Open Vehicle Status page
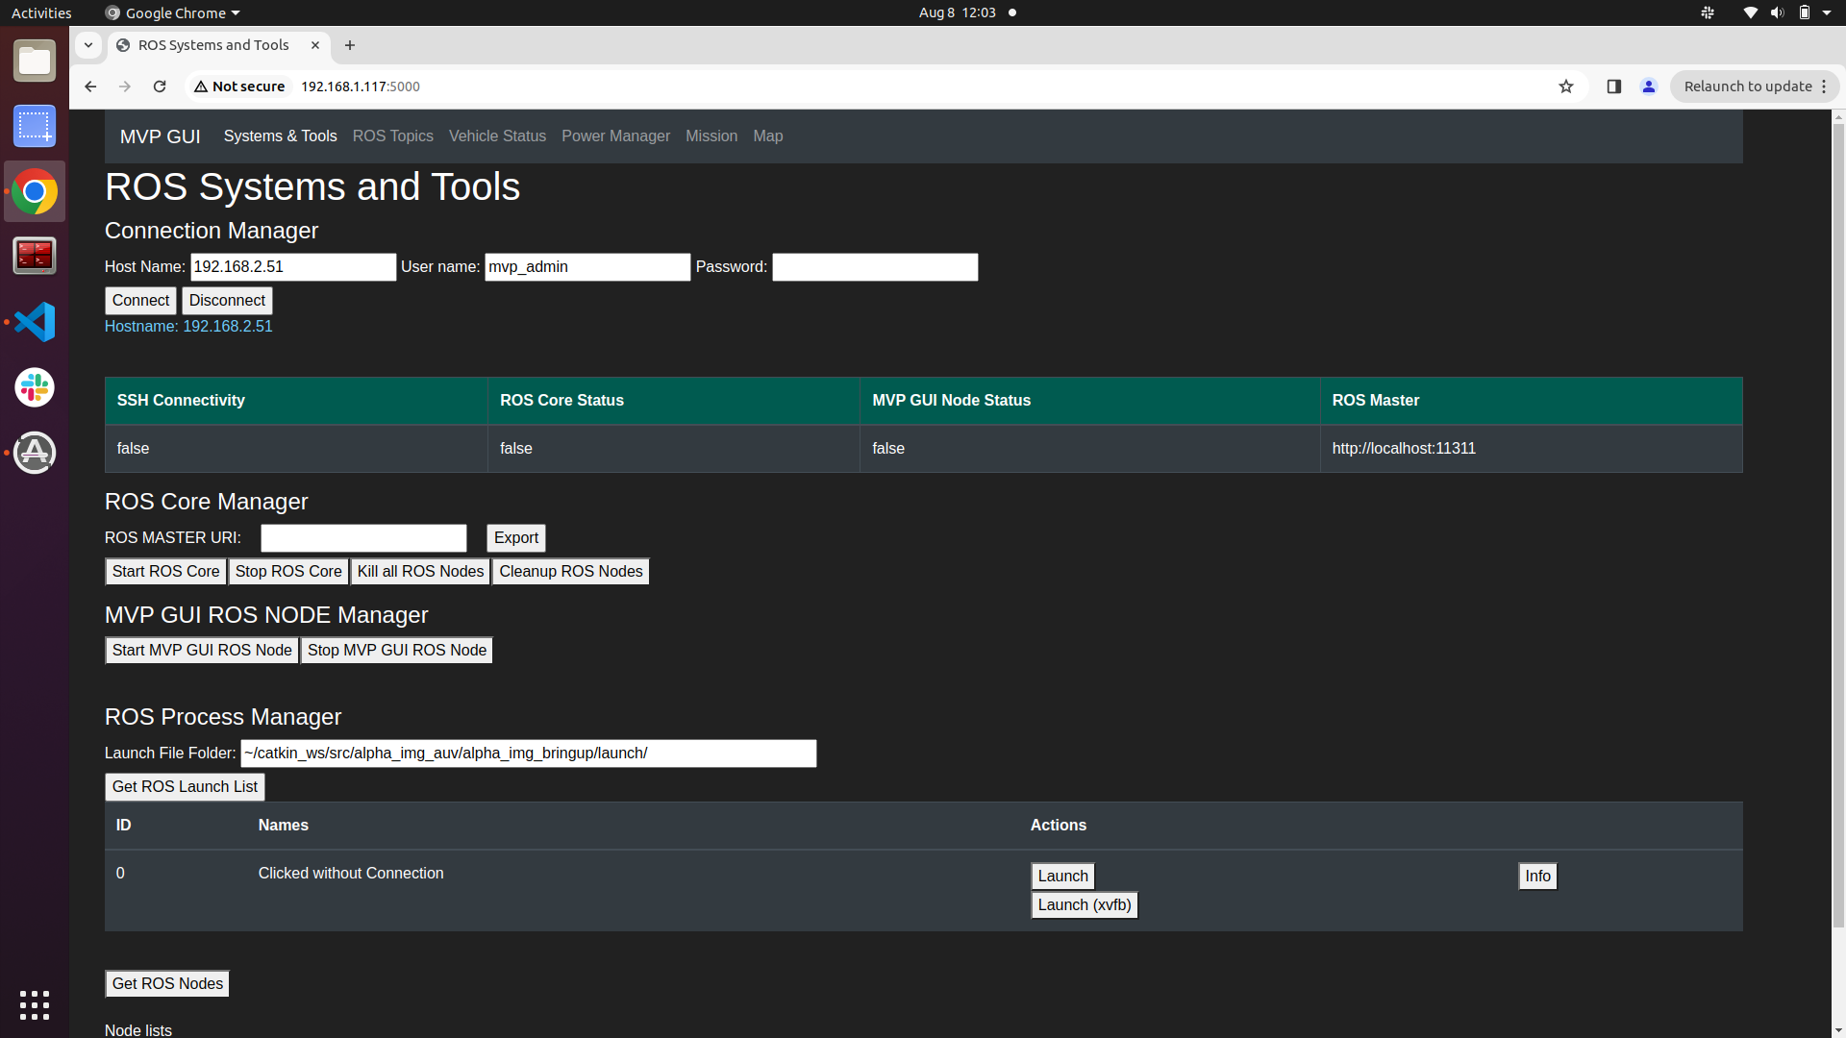1846x1038 pixels. [497, 136]
